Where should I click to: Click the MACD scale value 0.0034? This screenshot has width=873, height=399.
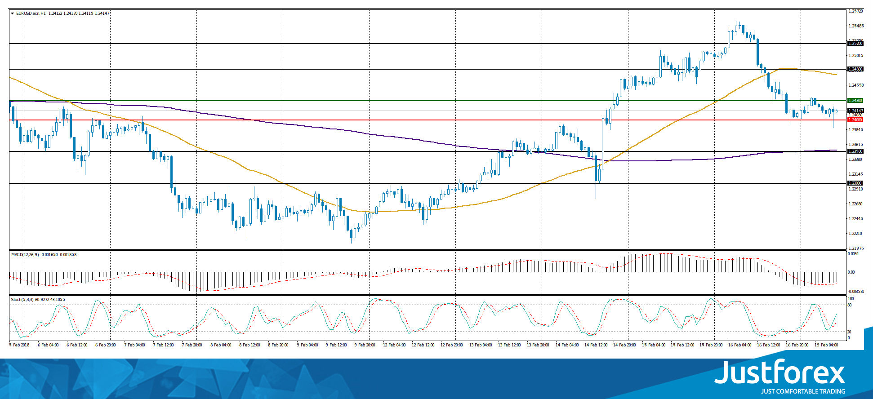tap(853, 254)
